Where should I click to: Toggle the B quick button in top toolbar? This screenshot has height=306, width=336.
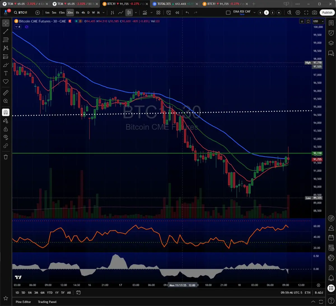click(260, 13)
